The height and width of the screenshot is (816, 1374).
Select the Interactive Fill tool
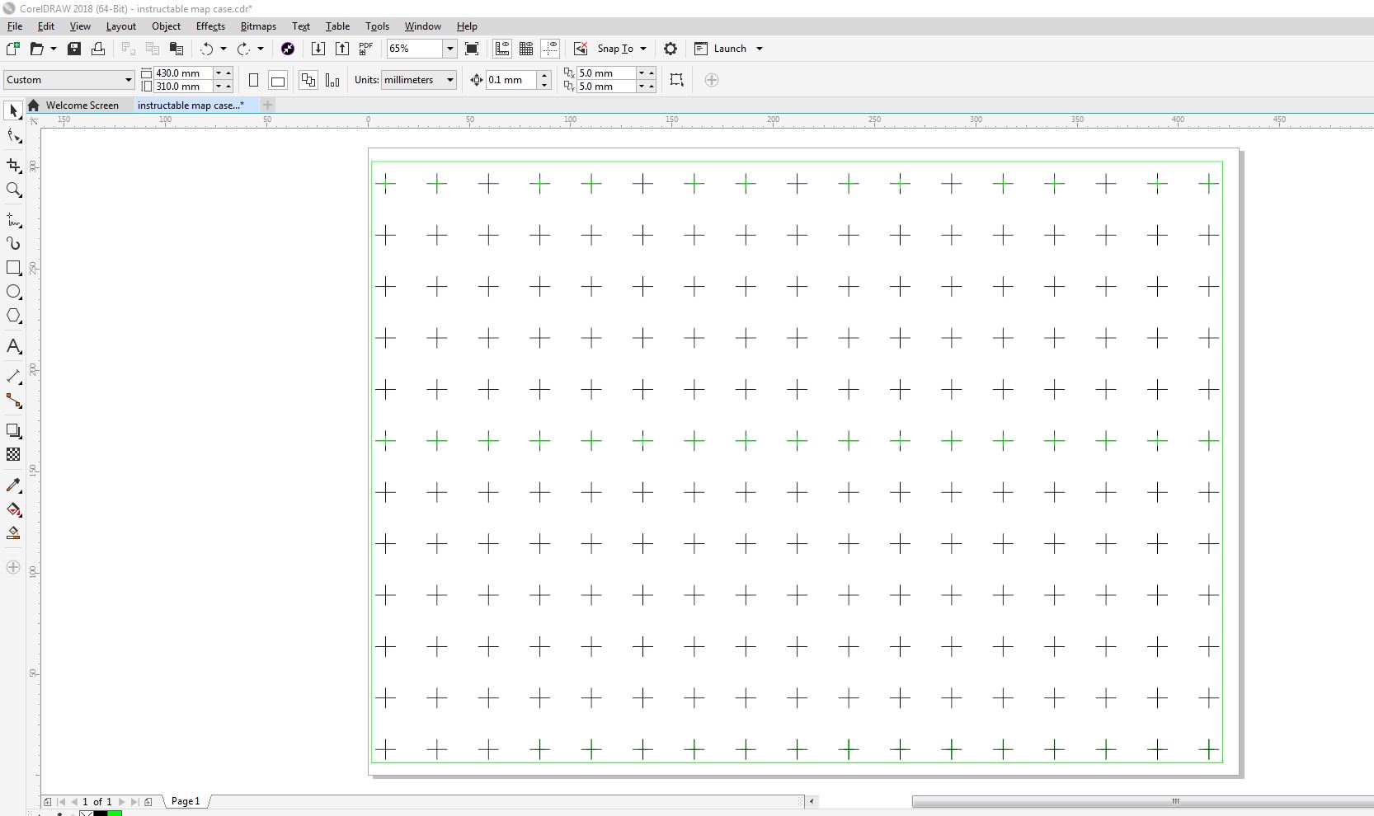tap(13, 509)
